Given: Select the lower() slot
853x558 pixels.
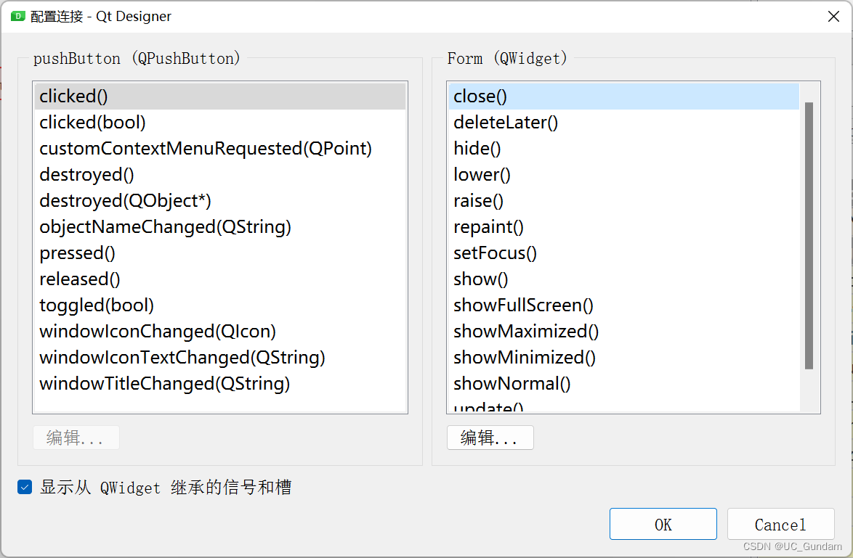Looking at the screenshot, I should coord(624,174).
